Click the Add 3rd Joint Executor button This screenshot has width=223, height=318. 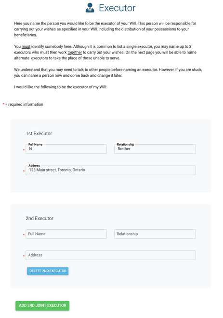(x=42, y=305)
